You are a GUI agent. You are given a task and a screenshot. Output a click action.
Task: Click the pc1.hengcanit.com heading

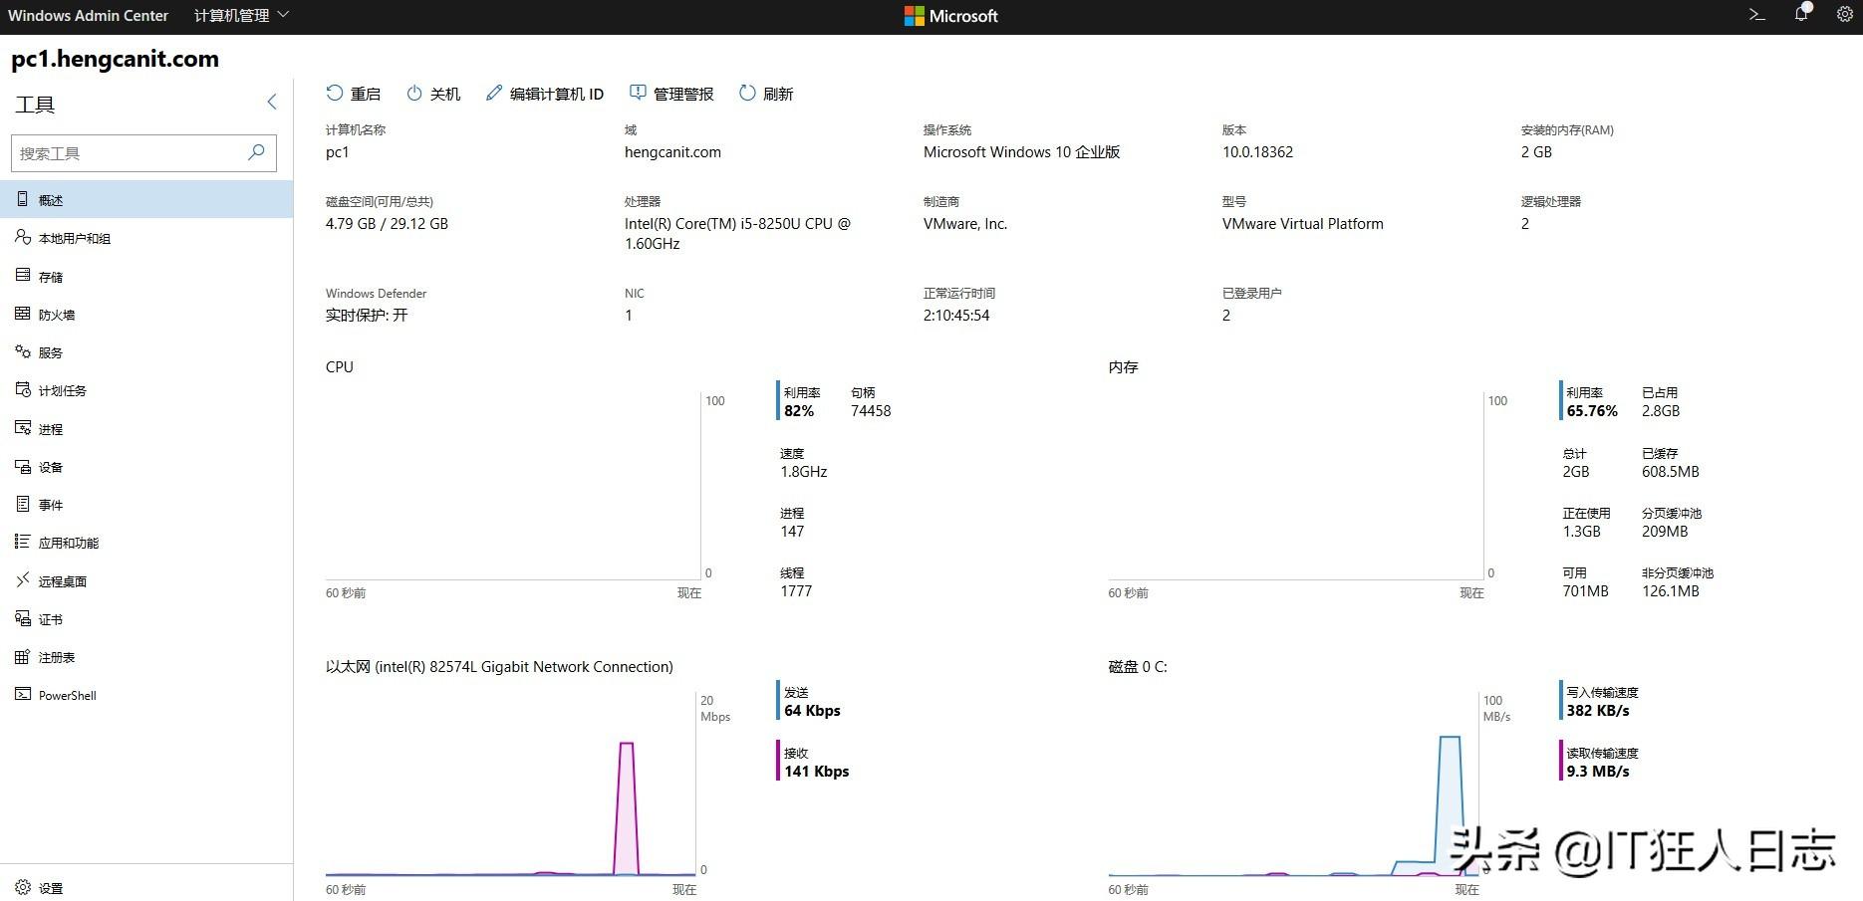tap(115, 59)
